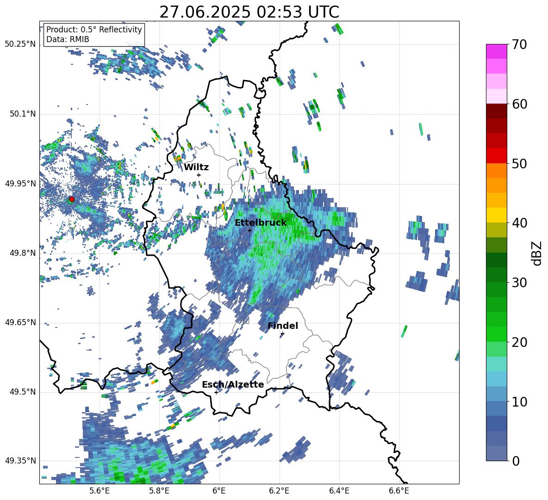Click the 60 colorbar tick label
This screenshot has height=500, width=548.
[x=519, y=104]
